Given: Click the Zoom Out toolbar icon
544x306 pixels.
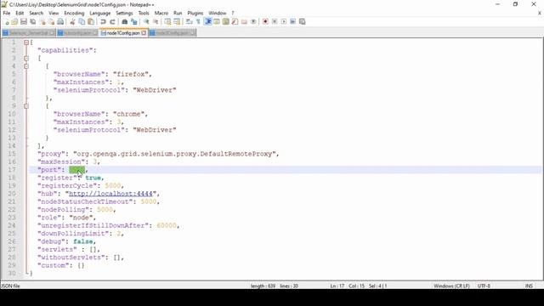Looking at the screenshot, I should (x=156, y=21).
